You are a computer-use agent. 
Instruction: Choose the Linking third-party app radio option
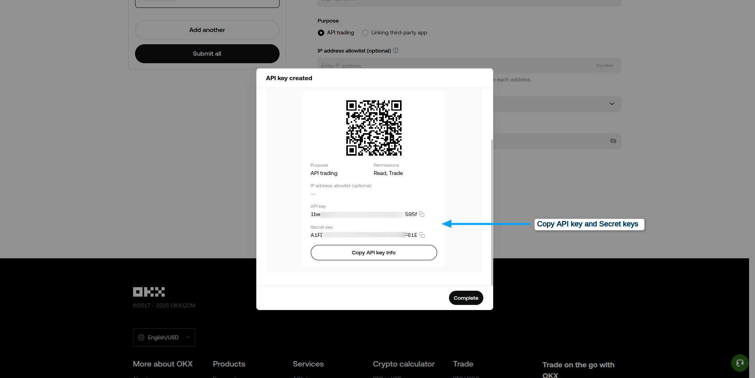click(365, 33)
